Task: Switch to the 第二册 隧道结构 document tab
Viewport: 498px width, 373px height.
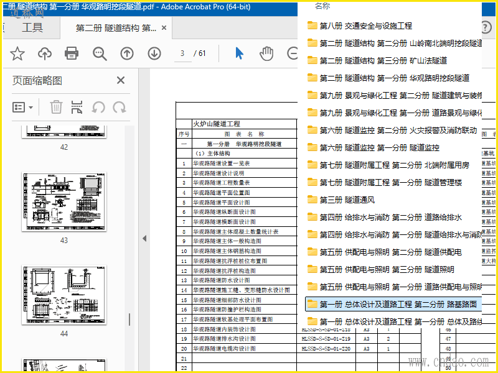Action: point(116,28)
